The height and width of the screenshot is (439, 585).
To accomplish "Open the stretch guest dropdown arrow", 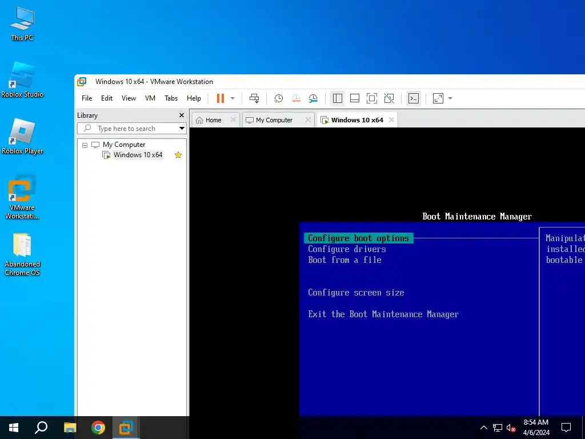I will (450, 98).
